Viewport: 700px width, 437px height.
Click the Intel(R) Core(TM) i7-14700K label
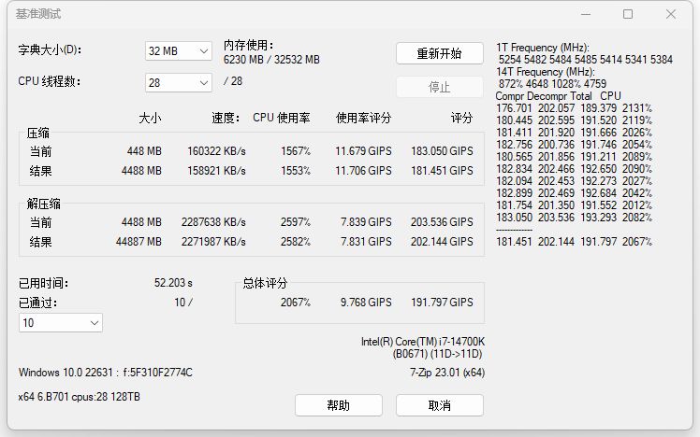click(x=423, y=342)
